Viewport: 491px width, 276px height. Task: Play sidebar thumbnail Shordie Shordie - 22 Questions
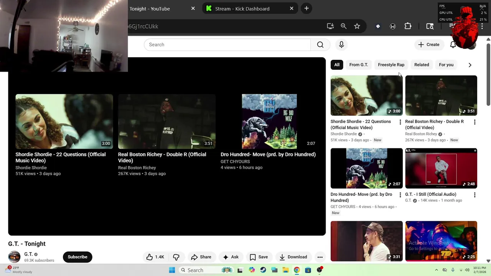tap(366, 95)
